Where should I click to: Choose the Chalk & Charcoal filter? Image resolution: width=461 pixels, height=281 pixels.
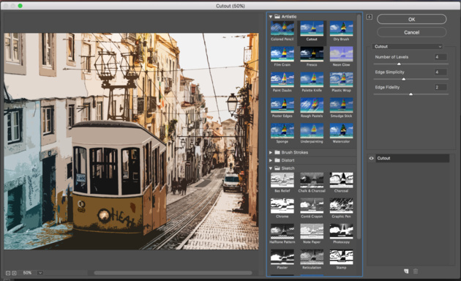click(312, 180)
